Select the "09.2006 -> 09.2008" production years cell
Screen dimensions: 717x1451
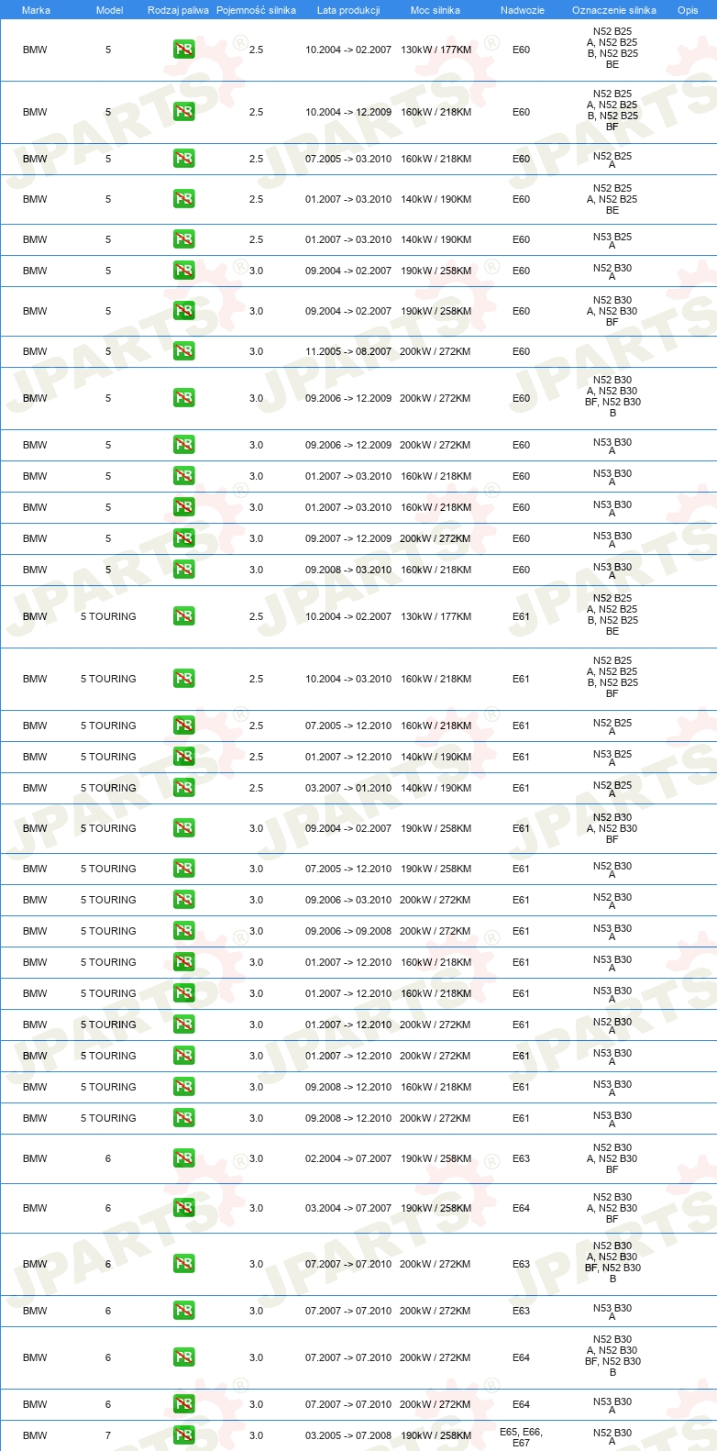(x=348, y=931)
